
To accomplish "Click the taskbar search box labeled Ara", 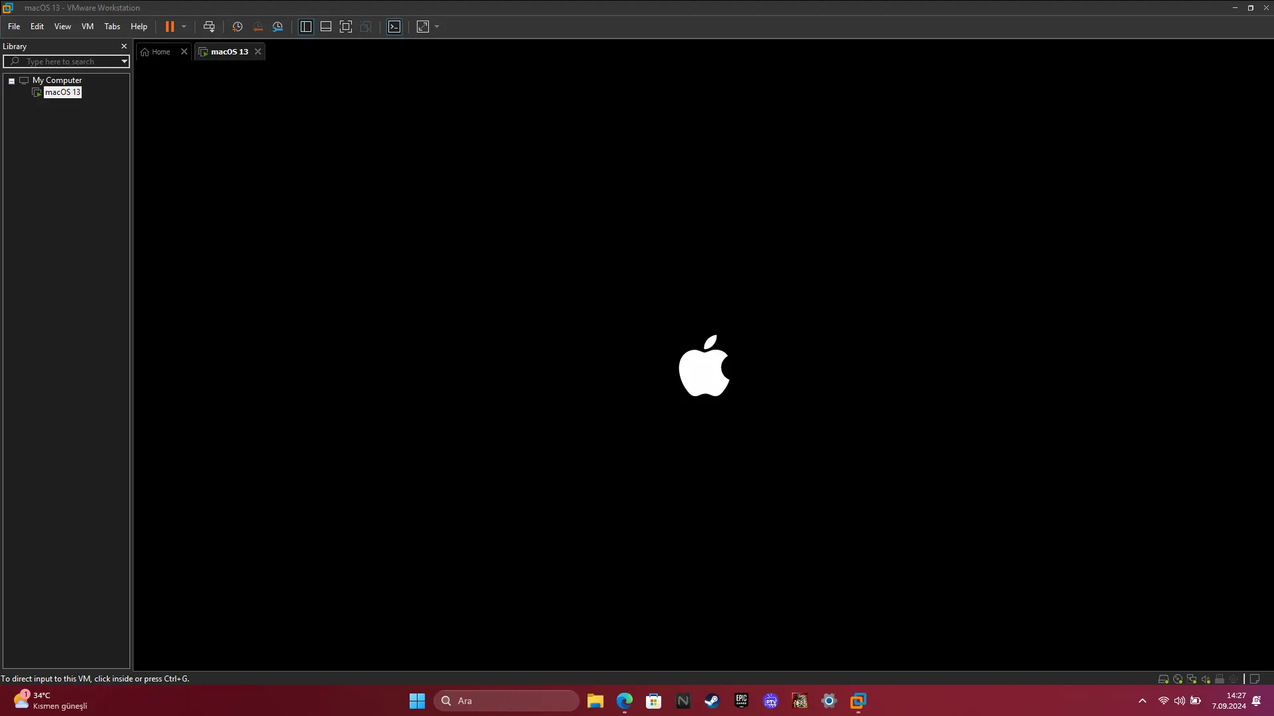I will click(507, 701).
